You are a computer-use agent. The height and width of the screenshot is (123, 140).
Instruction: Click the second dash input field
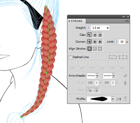click(93, 64)
